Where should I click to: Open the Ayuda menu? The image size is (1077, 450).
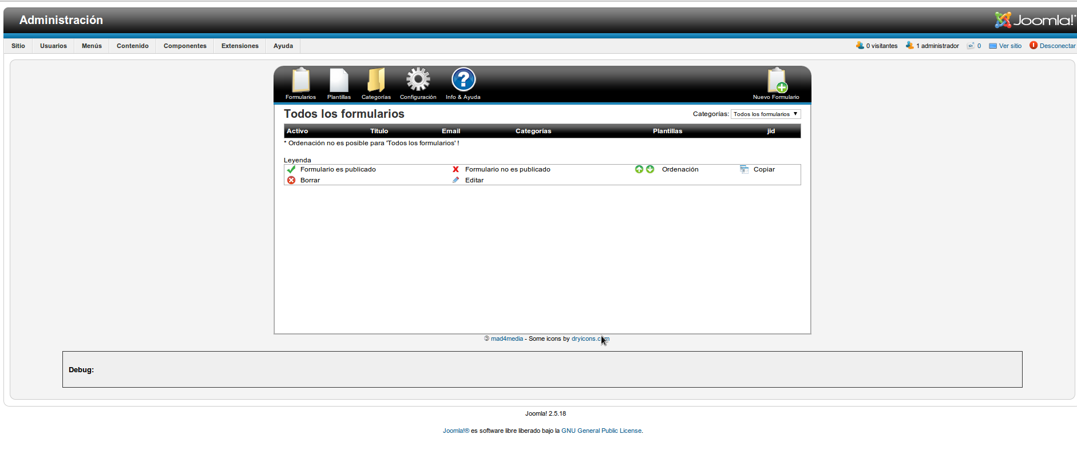[x=283, y=46]
